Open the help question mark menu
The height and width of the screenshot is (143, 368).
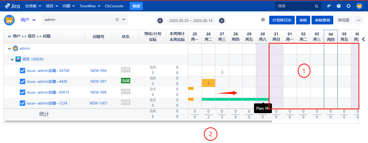point(339,6)
